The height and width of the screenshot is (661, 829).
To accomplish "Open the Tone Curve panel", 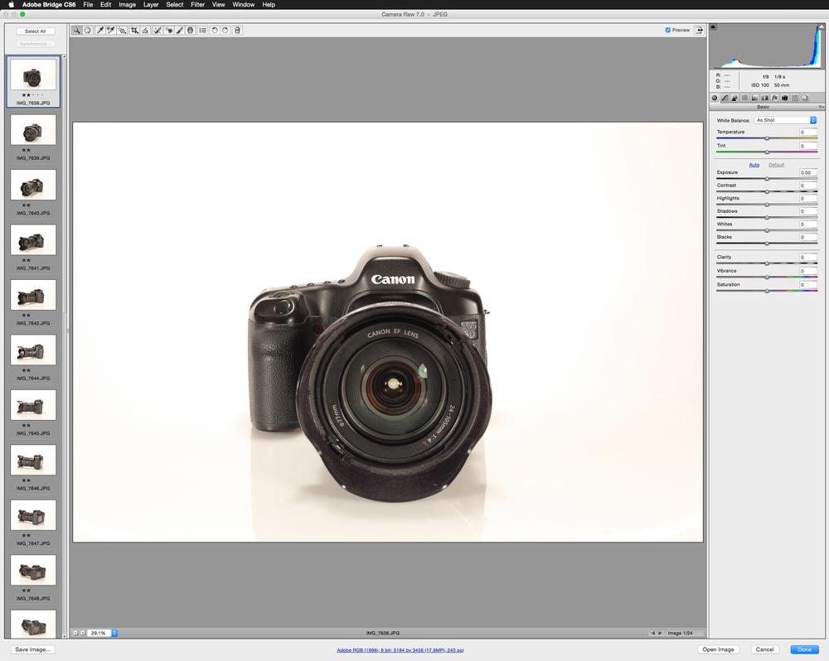I will coord(725,98).
